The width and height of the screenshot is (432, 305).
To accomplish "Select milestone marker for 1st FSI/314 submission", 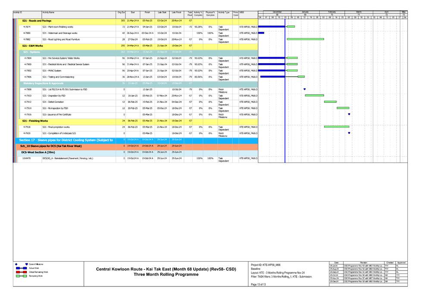I will pos(304,89).
